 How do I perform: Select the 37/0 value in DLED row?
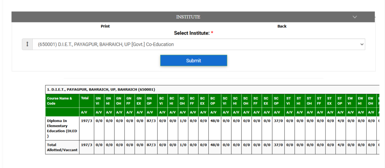278,121
